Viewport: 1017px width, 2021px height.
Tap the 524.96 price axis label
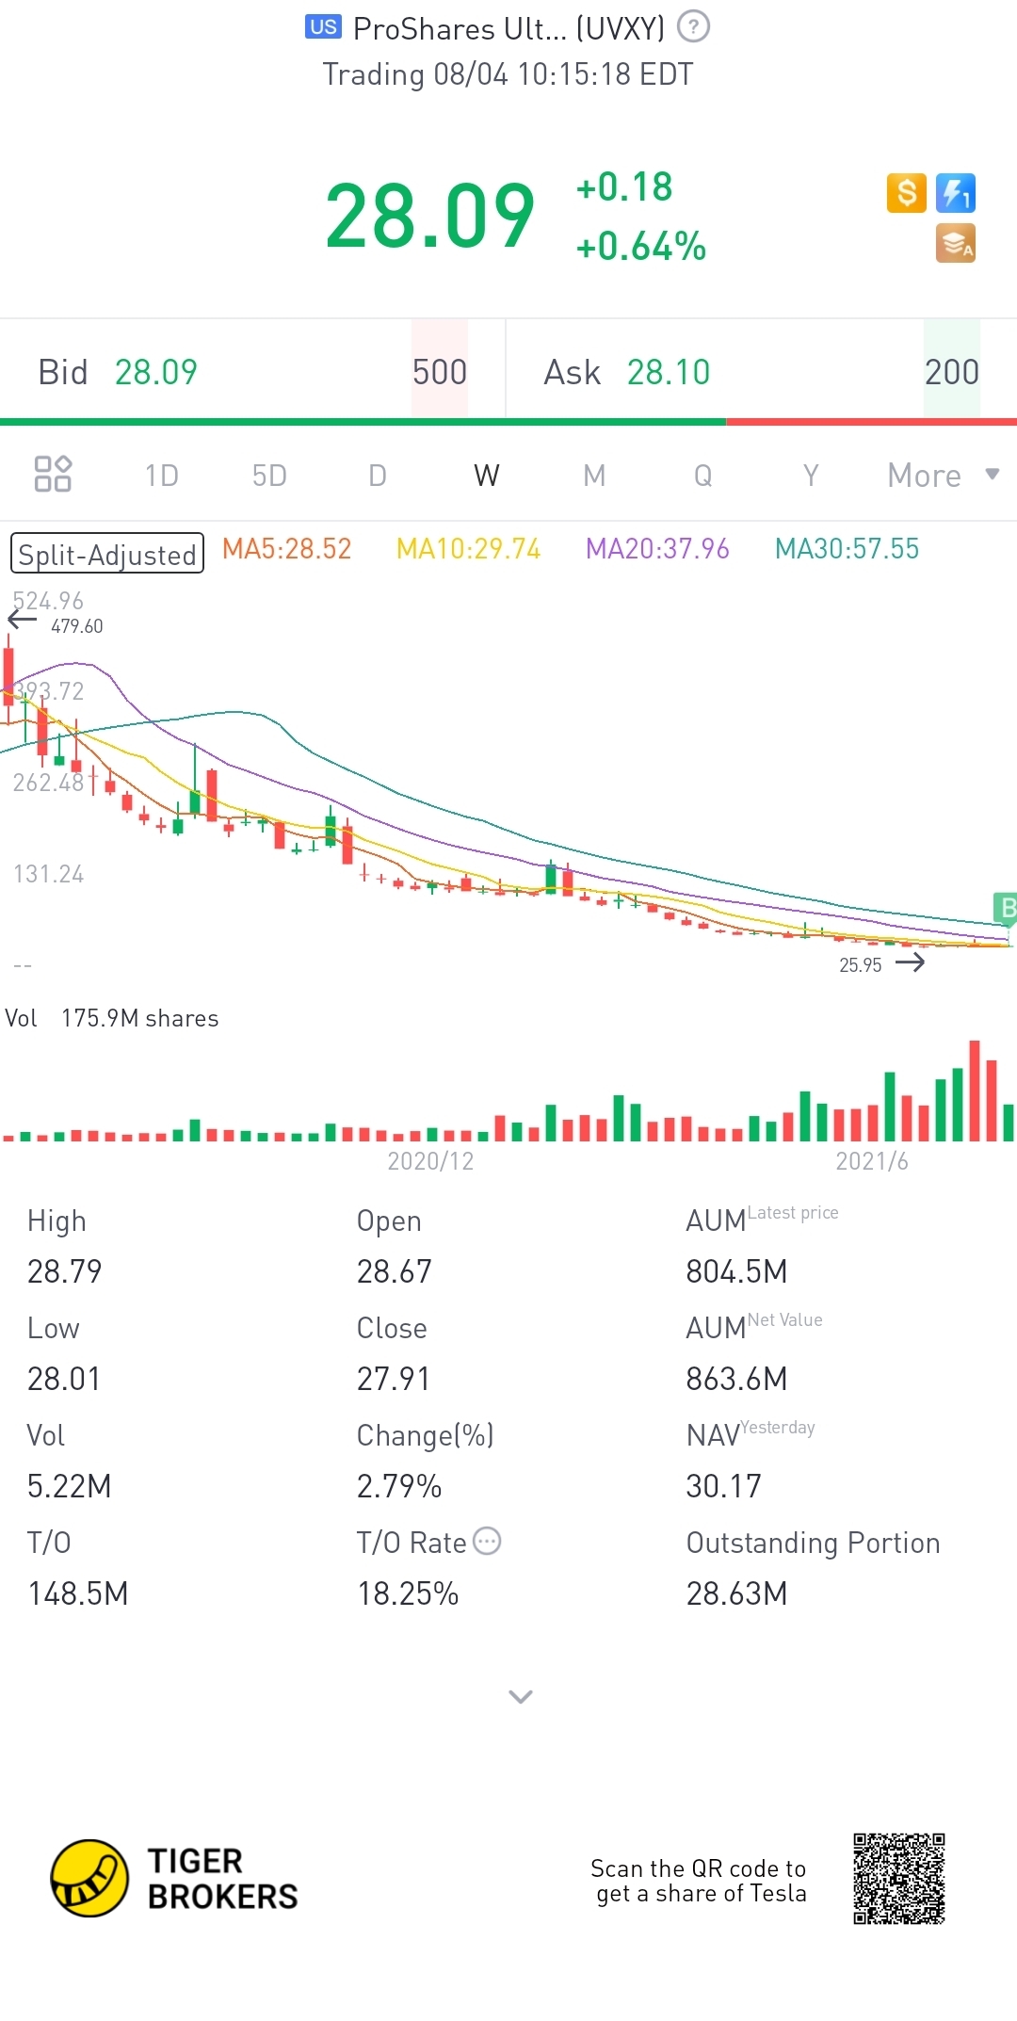click(48, 601)
